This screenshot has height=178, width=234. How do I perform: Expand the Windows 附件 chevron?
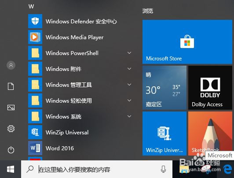tap(129, 69)
